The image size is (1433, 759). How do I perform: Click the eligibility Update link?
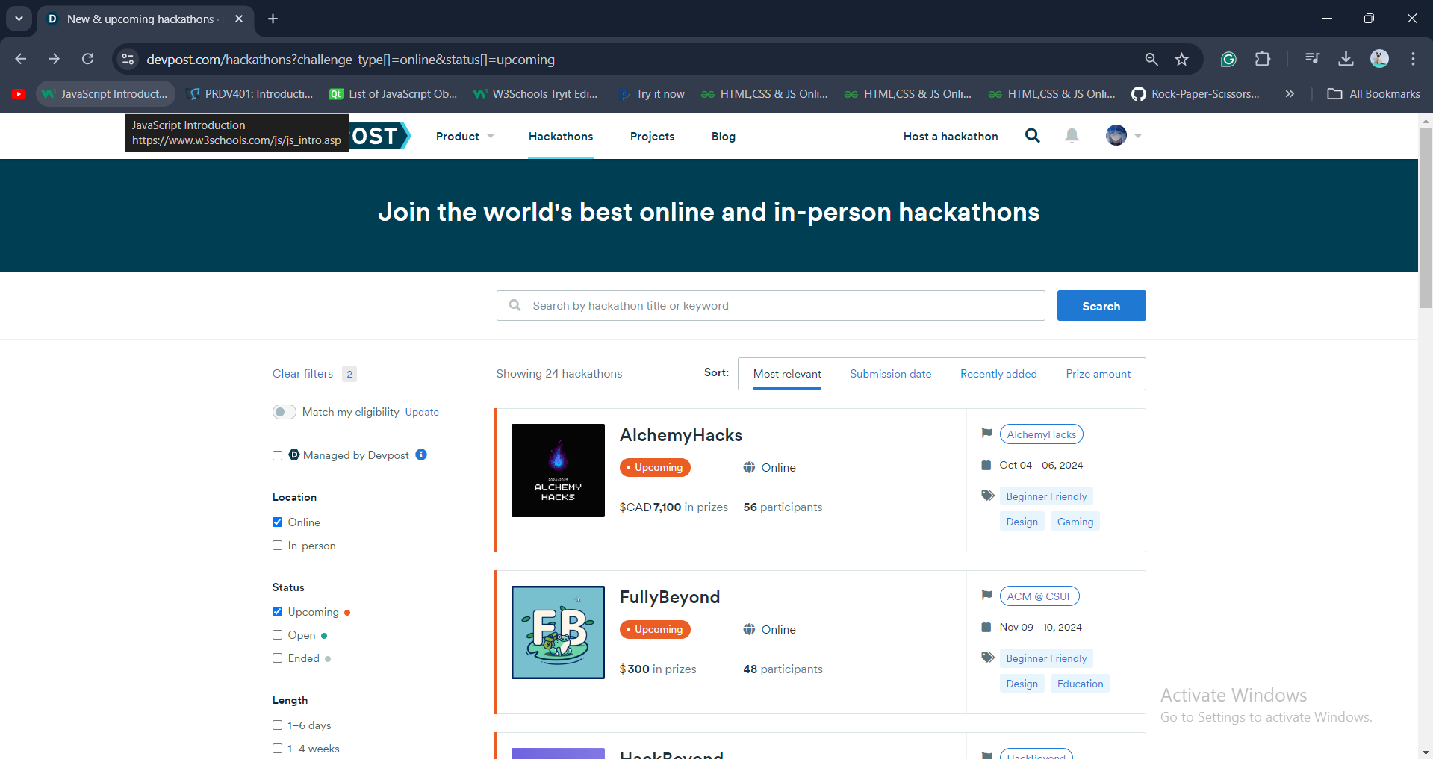tap(422, 412)
